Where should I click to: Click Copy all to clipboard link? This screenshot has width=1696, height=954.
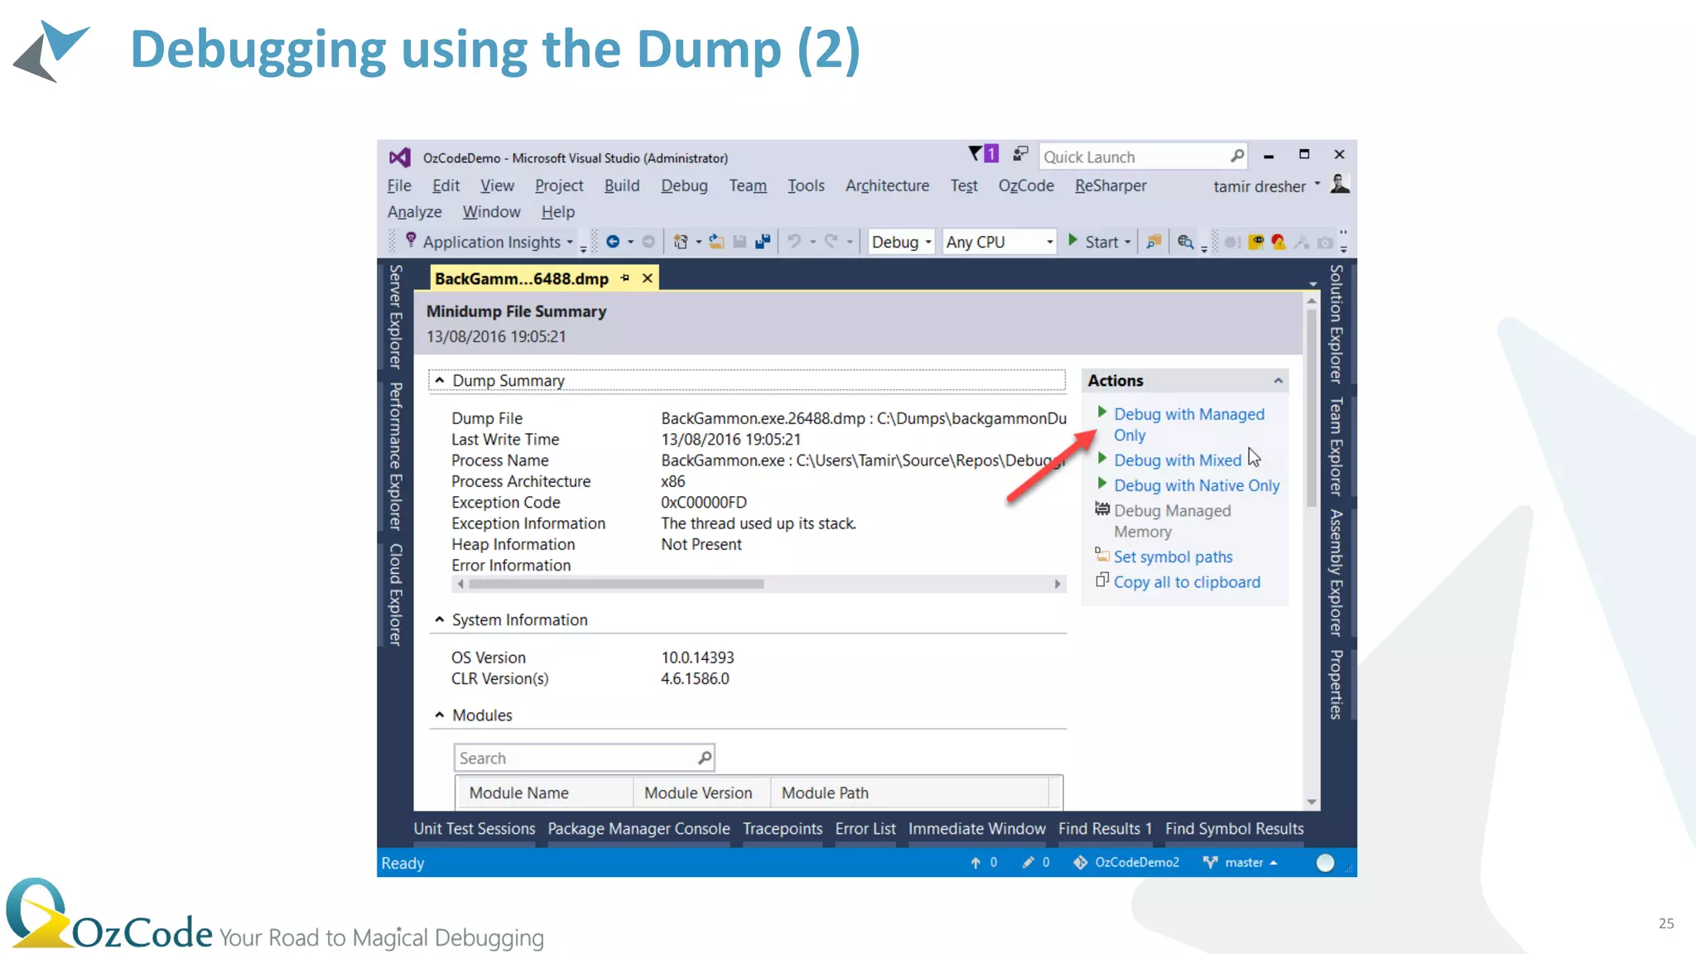(x=1187, y=582)
